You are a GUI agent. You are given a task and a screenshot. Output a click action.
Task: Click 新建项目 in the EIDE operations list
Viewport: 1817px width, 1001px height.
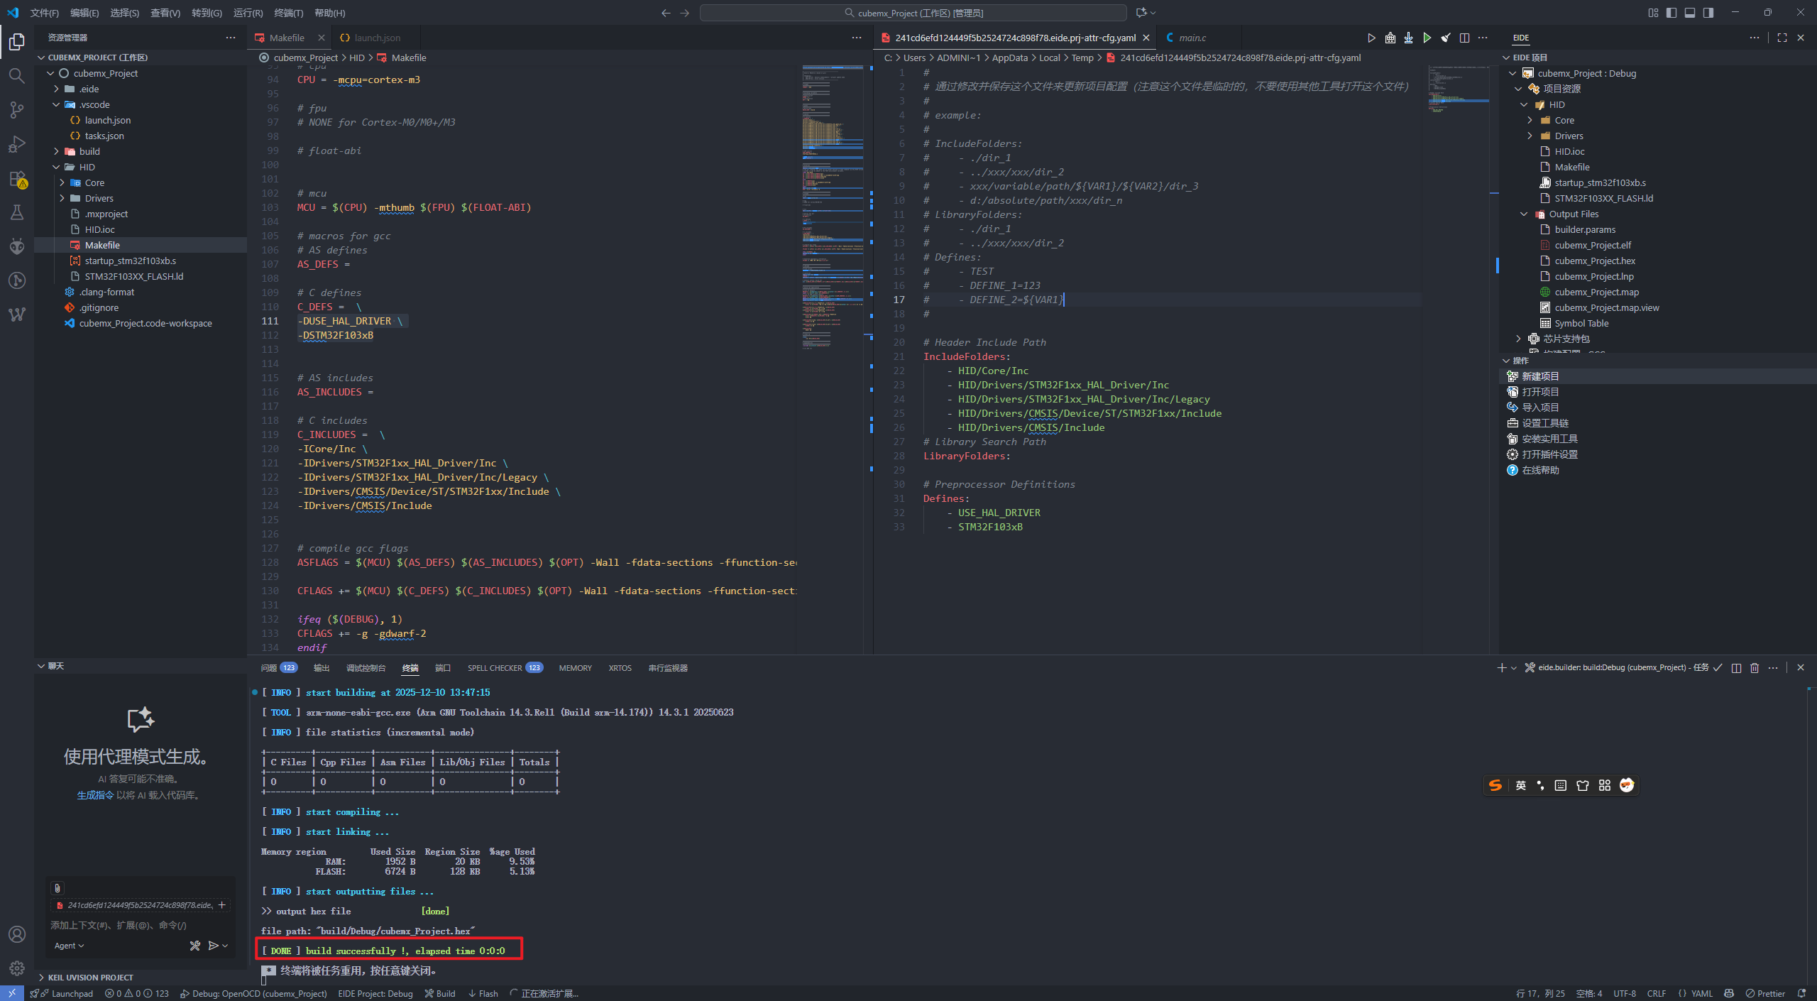point(1540,376)
